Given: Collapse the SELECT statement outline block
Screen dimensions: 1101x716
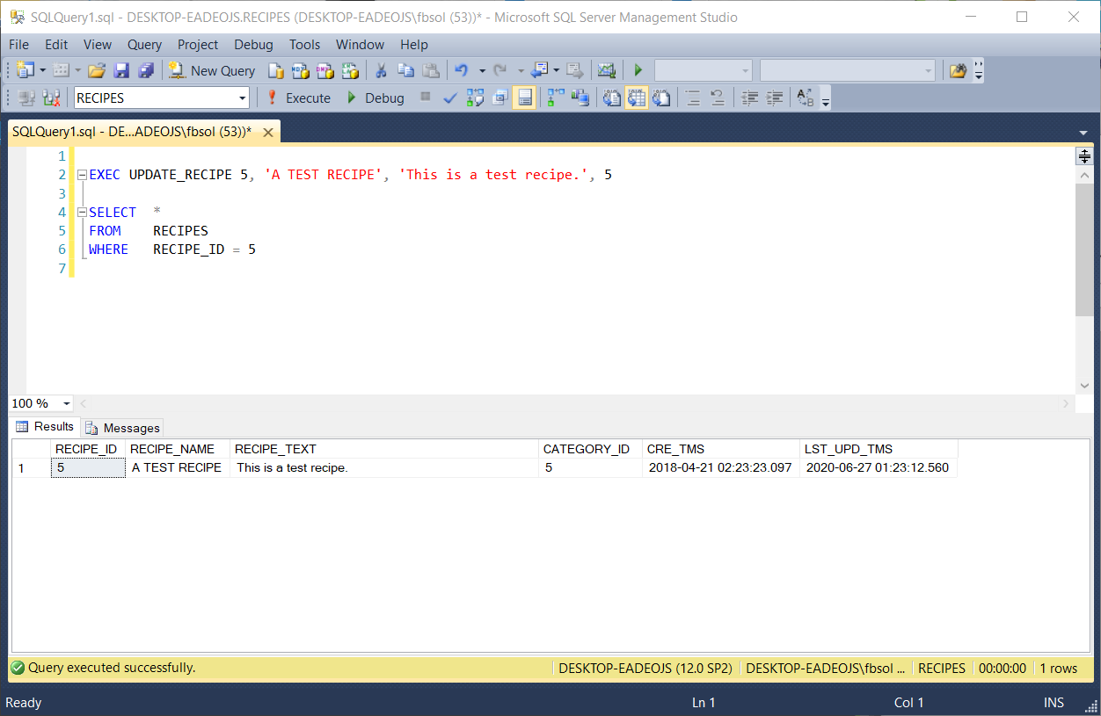Looking at the screenshot, I should tap(82, 213).
